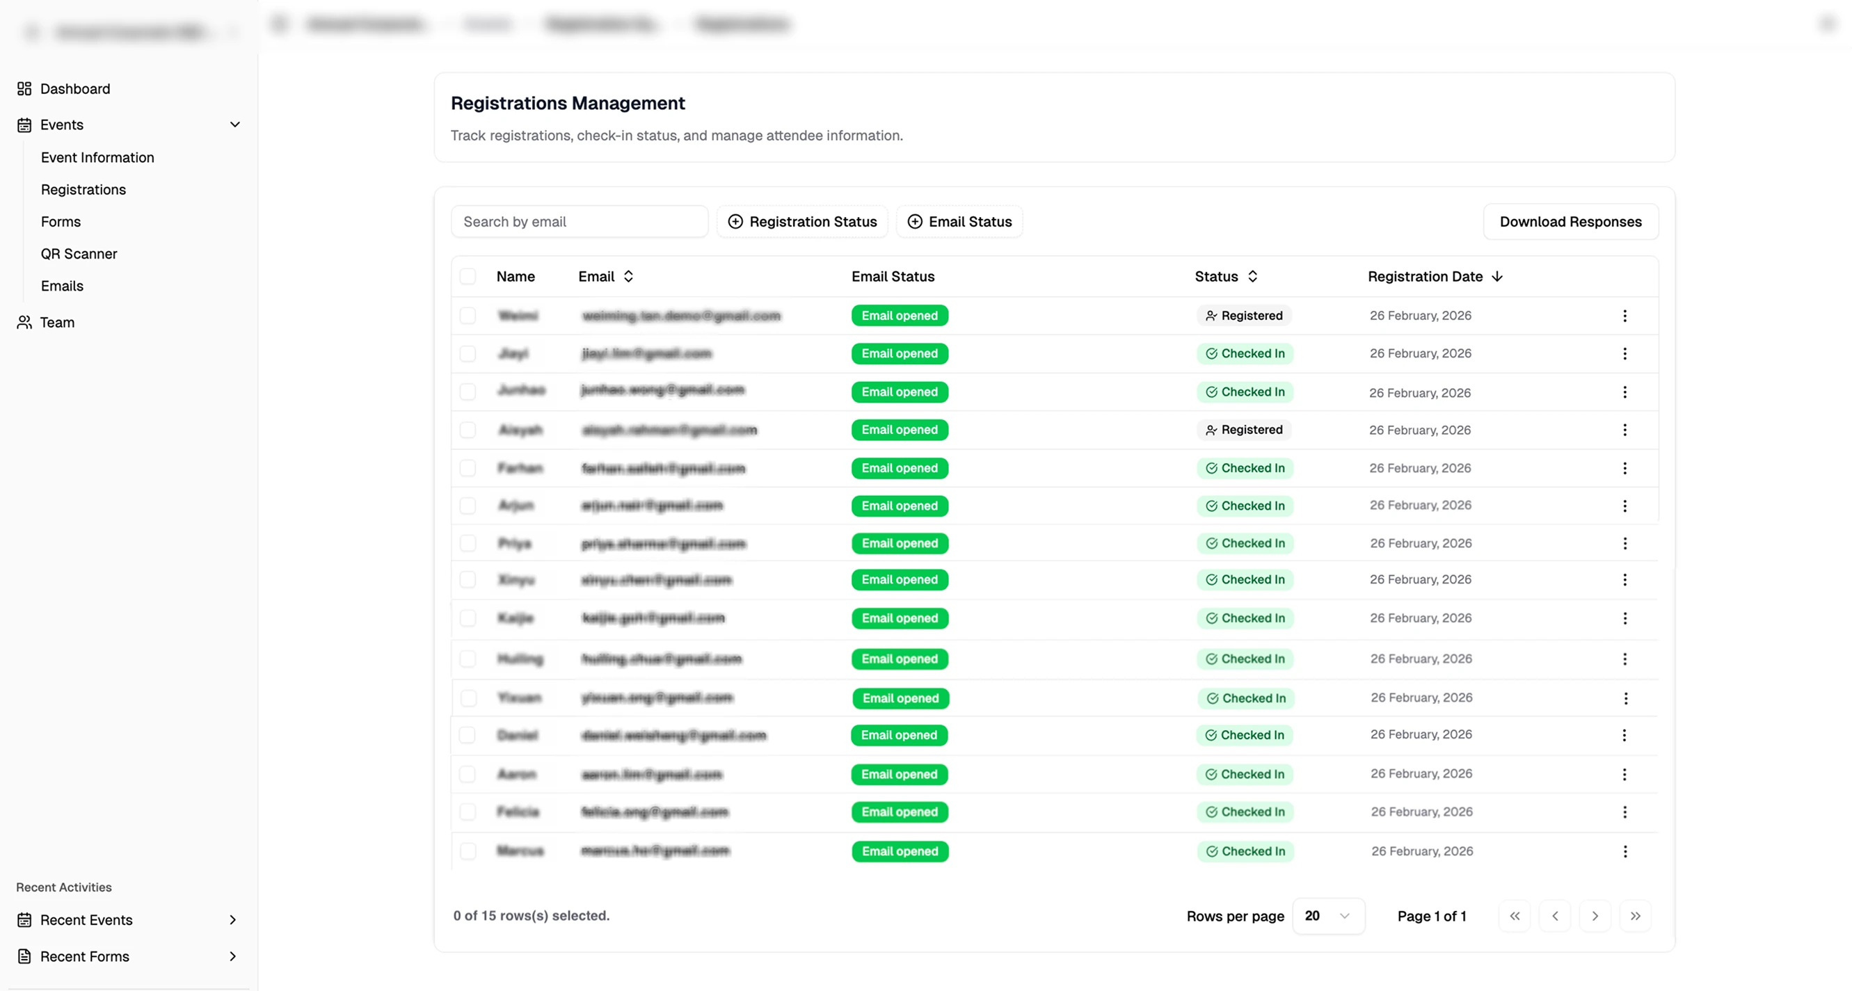Screen dimensions: 1852x991
Task: Click the Dashboard grid icon in sidebar
Action: coord(22,88)
